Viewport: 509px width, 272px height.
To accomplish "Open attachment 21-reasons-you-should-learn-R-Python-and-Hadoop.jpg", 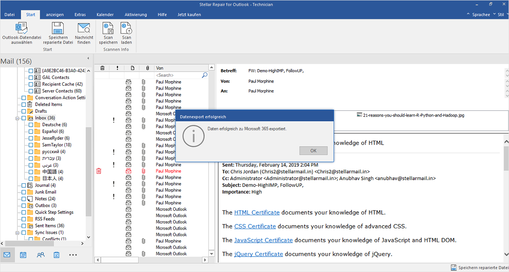I will pos(410,115).
